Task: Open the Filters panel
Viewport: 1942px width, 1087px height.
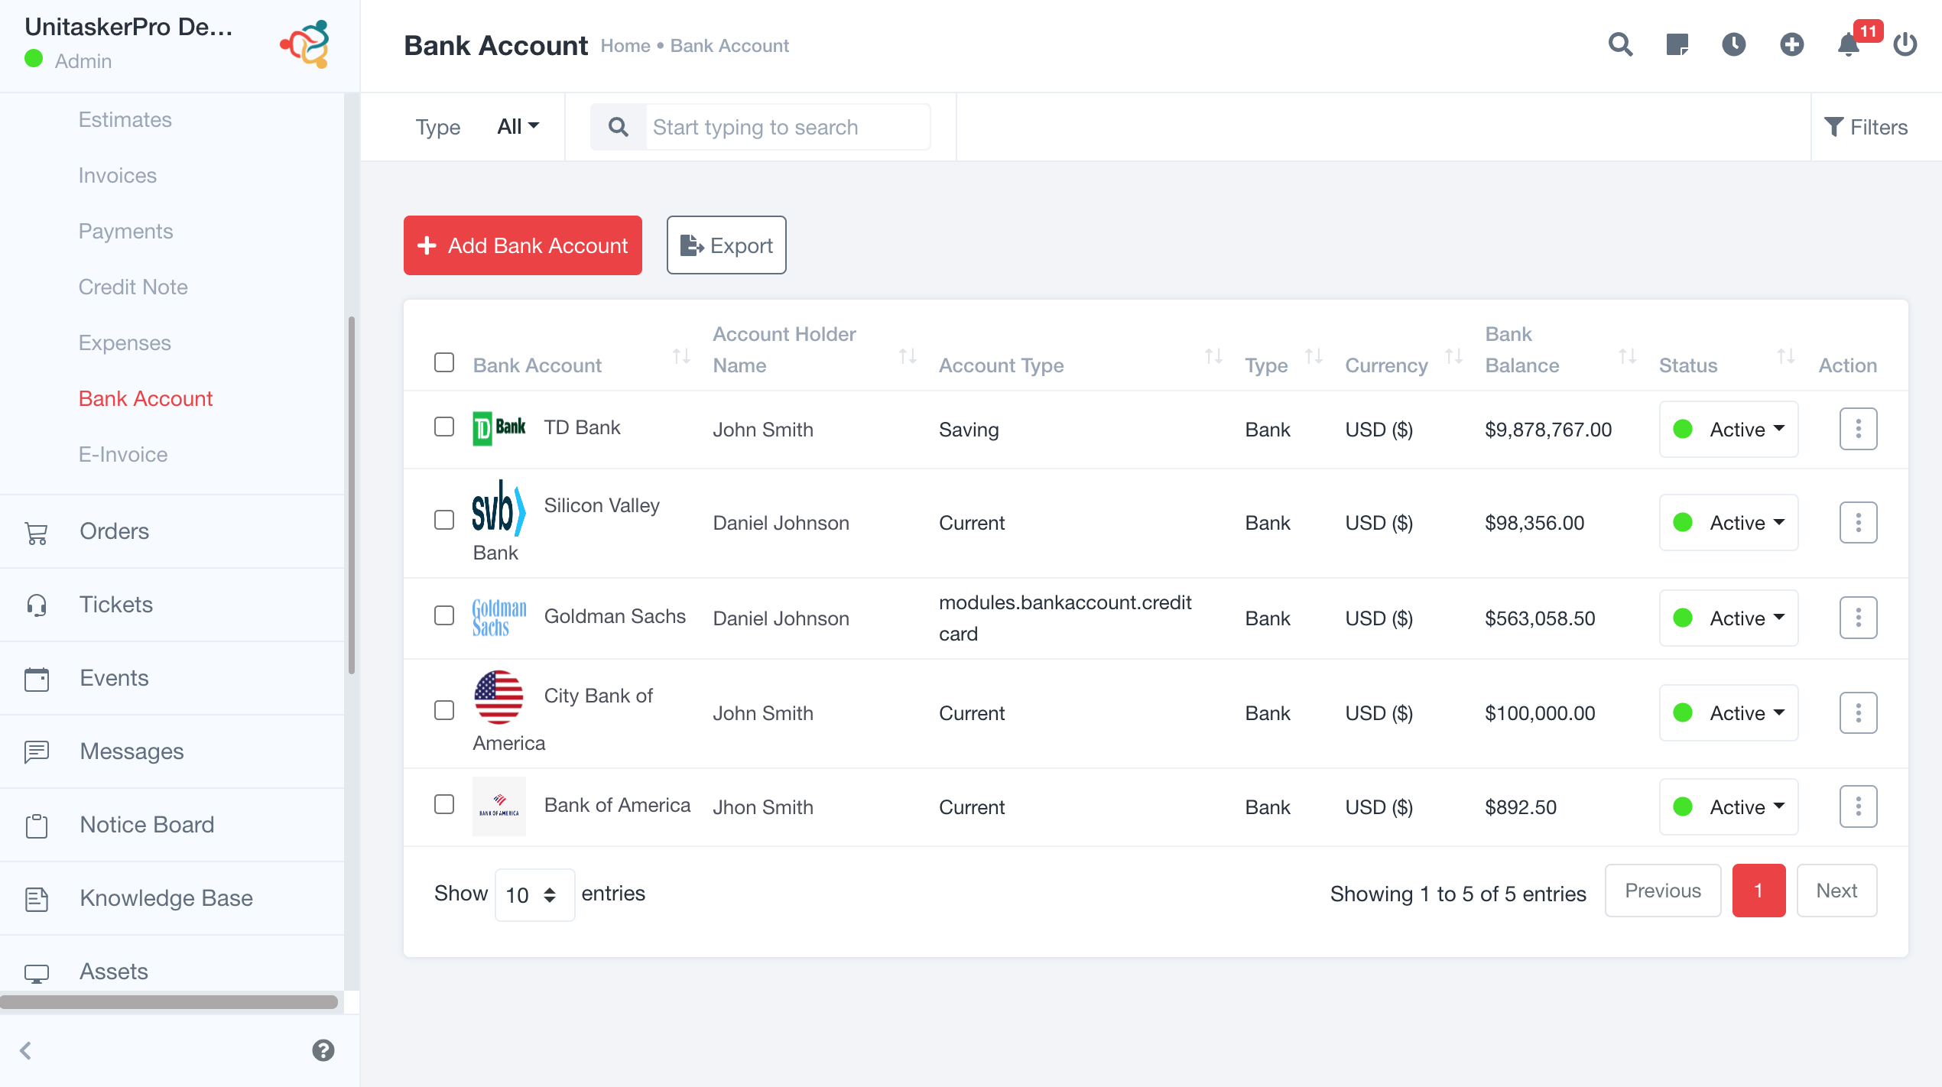Action: (x=1866, y=127)
